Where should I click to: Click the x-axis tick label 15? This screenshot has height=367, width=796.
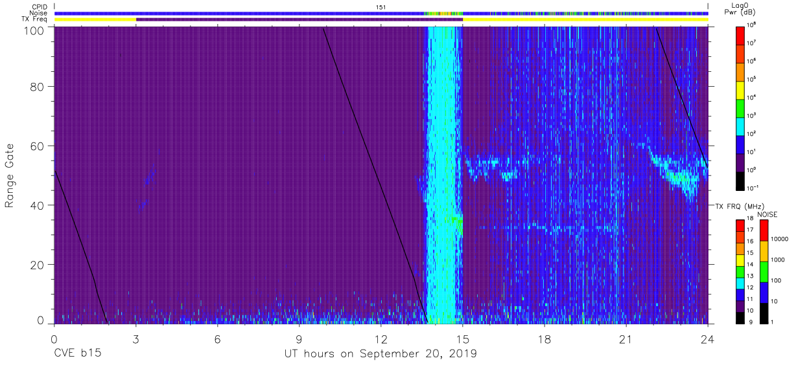point(463,338)
